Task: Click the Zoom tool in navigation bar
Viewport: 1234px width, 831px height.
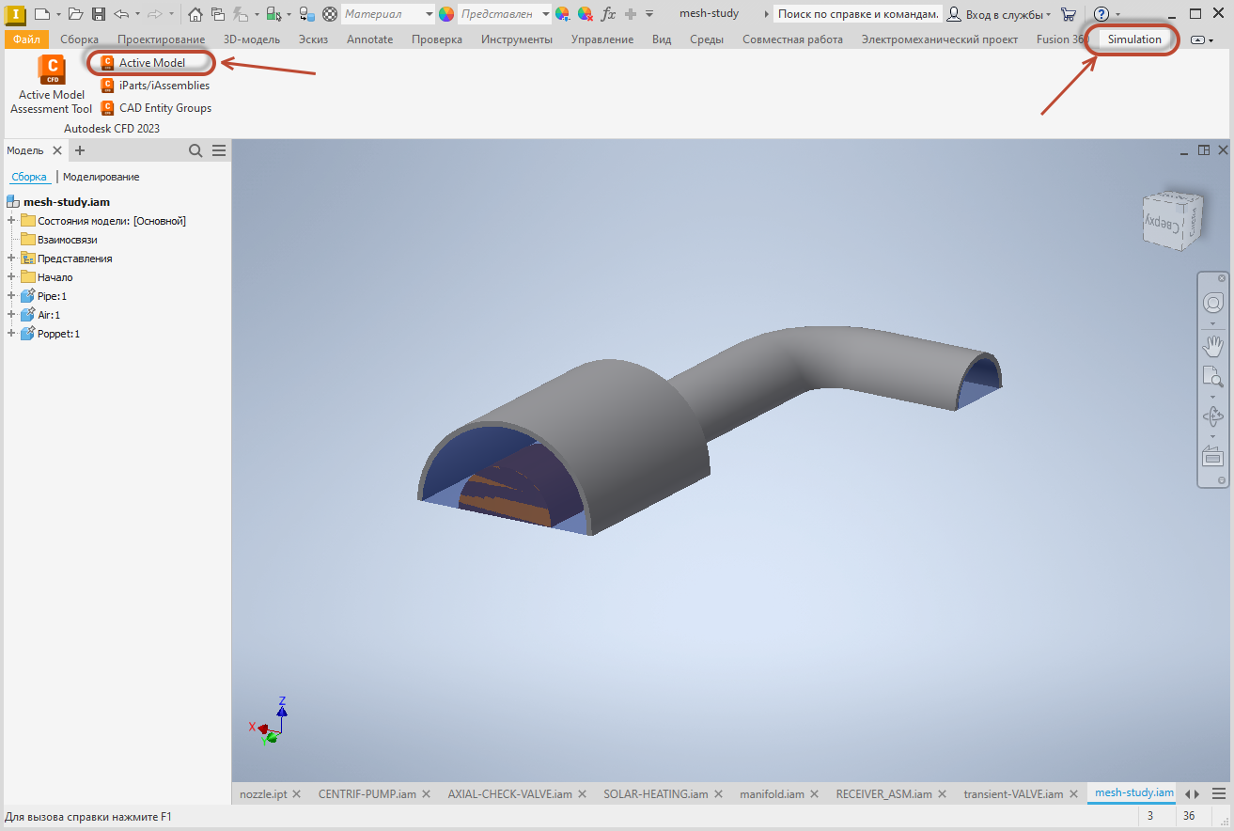Action: 1213,377
